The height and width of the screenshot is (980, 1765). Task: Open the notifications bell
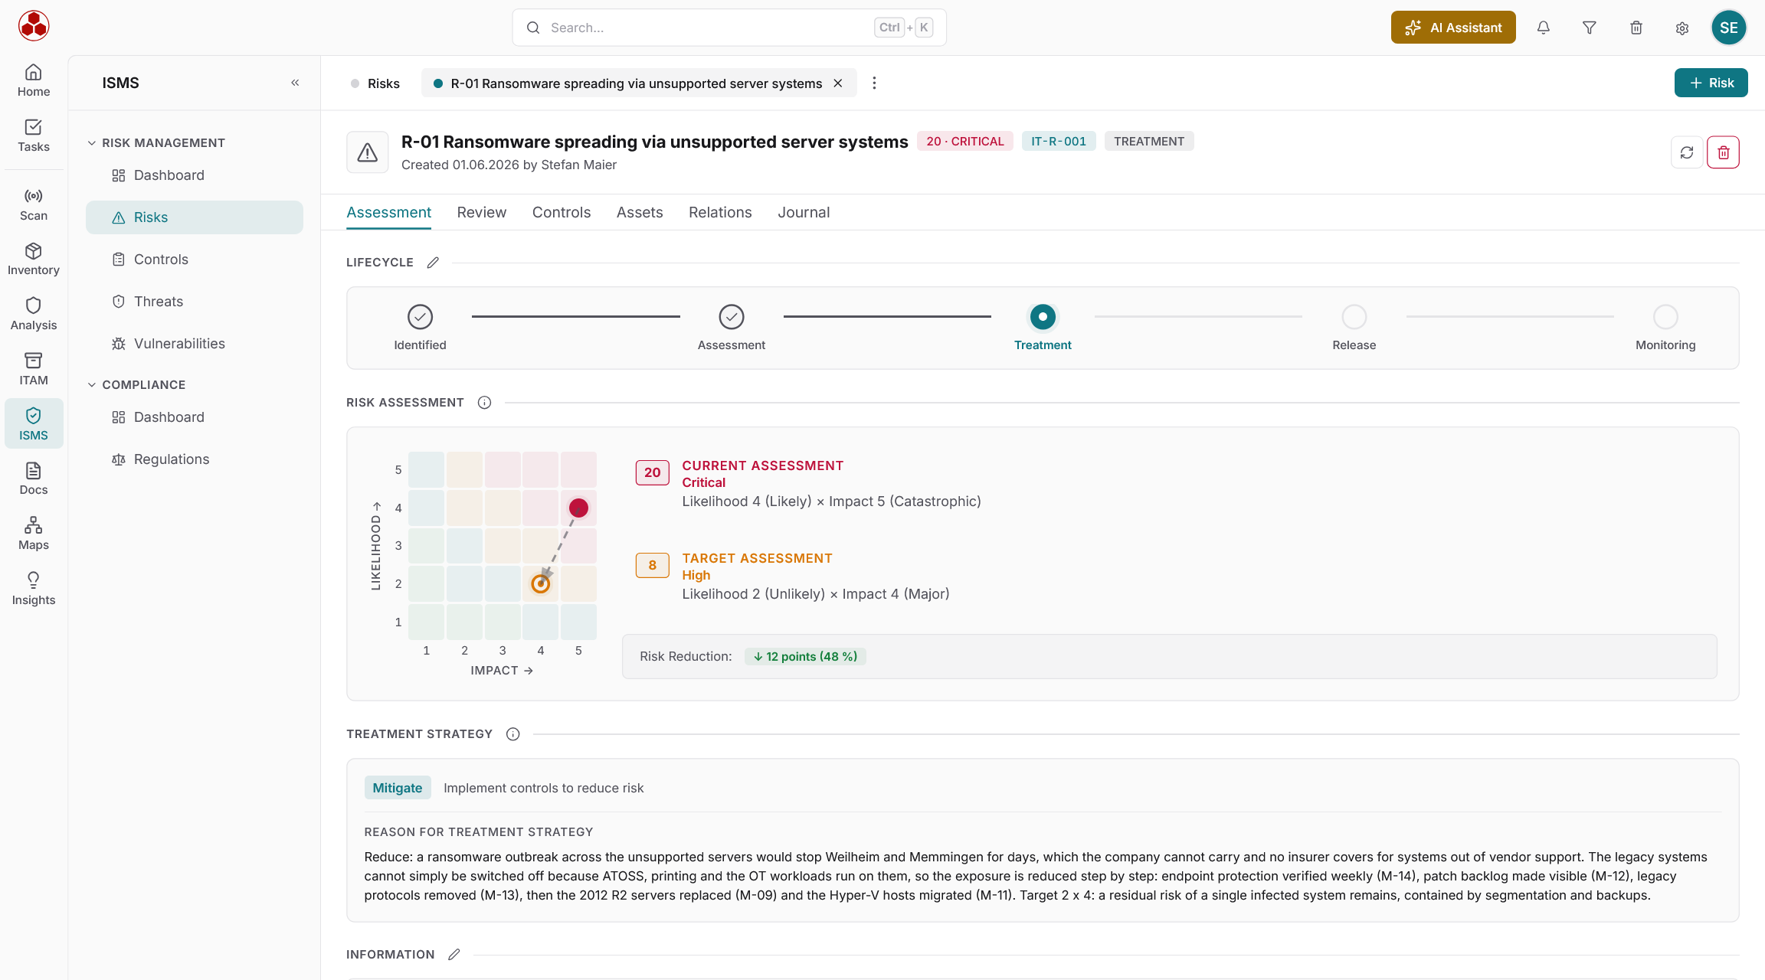[1544, 28]
